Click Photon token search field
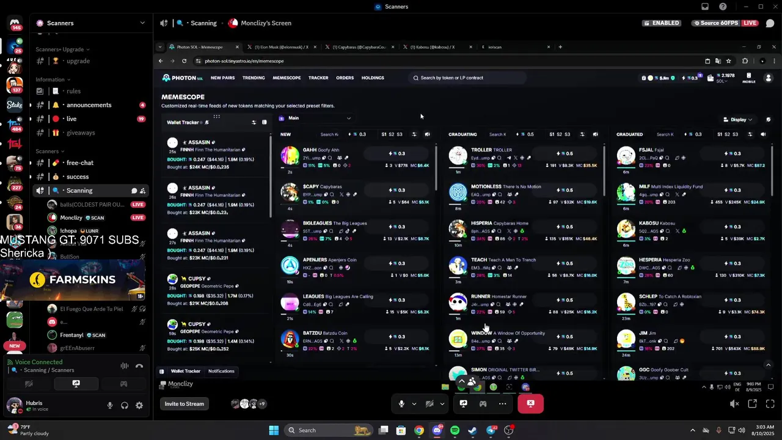 pyautogui.click(x=467, y=78)
